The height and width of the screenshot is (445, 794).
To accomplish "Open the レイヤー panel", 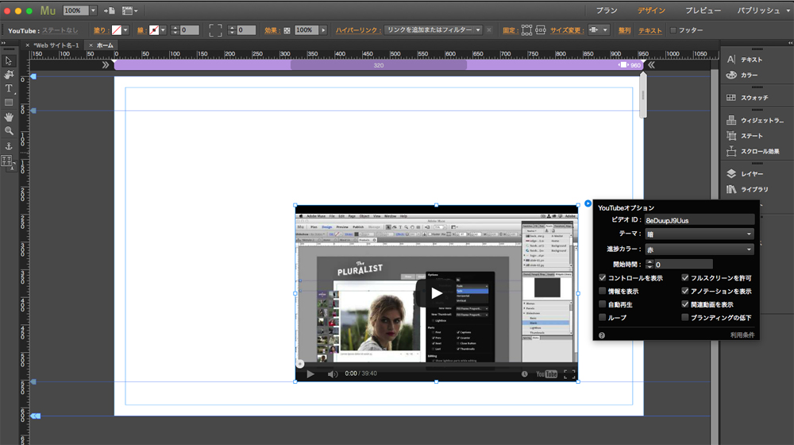I will click(x=745, y=174).
